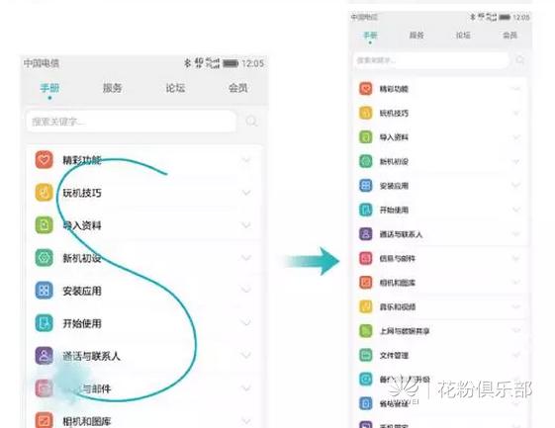Click the 中国电信 carrier text in the left phone status bar
This screenshot has width=555, height=428.
click(42, 63)
